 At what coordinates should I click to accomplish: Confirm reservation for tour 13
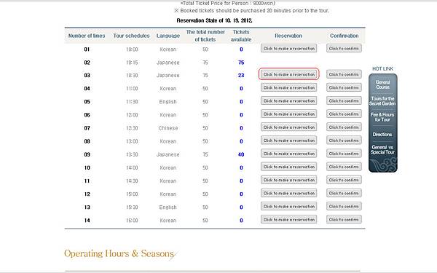coord(344,207)
